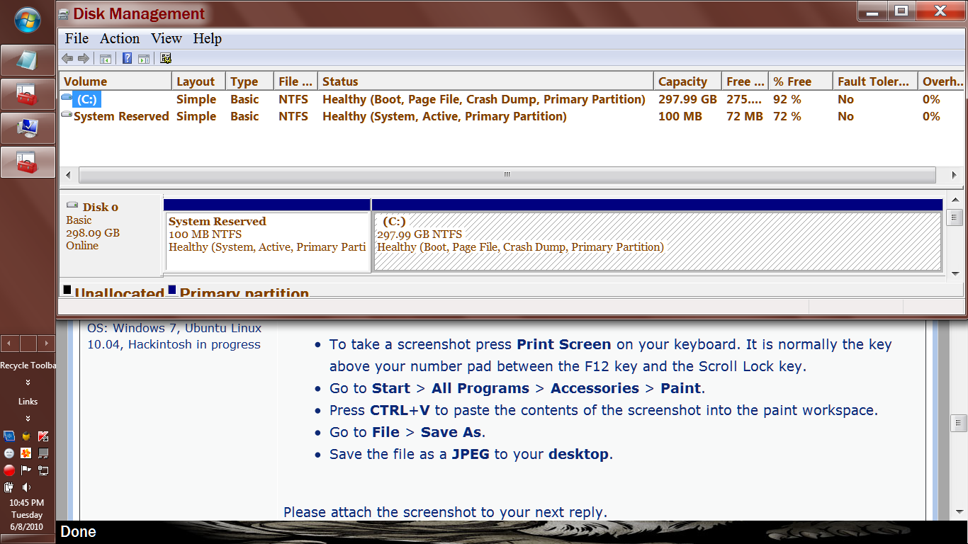
Task: Click the black Unallocated legend swatch
Action: point(67,290)
